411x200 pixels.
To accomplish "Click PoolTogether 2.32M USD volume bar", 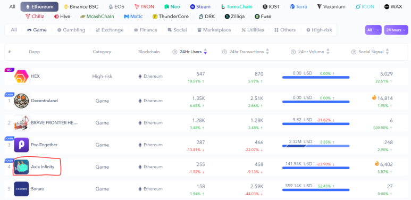I will coord(316,146).
